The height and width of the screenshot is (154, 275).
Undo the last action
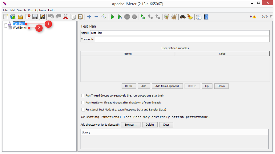(51, 17)
